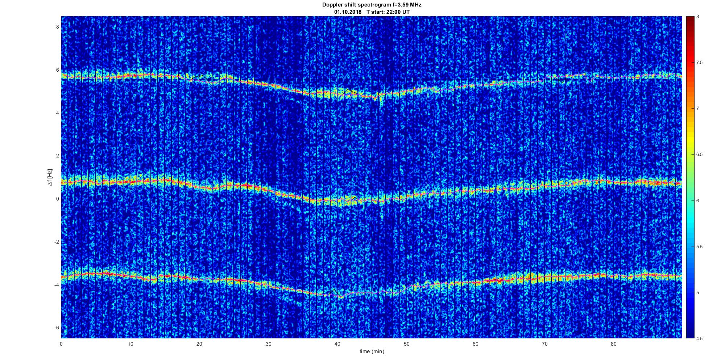Click the colorbar tick label '8'

click(x=698, y=17)
